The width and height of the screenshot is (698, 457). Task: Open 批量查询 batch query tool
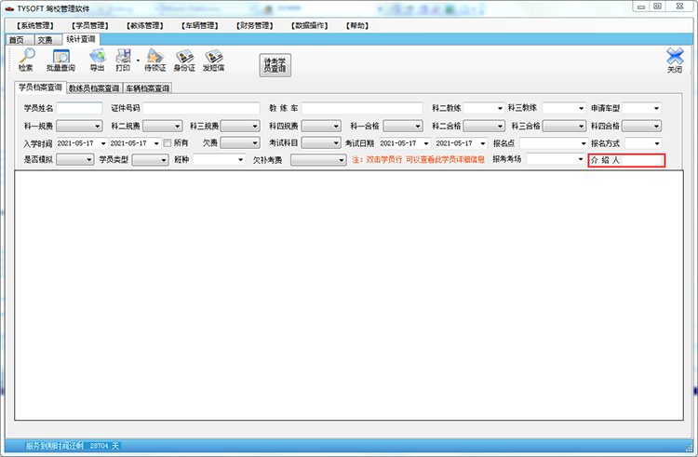coord(60,60)
